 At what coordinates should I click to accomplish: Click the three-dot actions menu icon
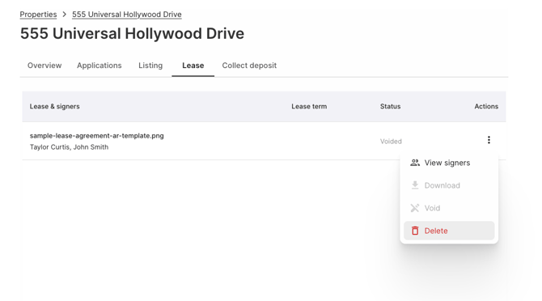click(489, 140)
